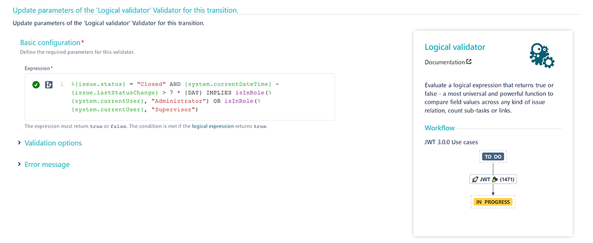This screenshot has height=243, width=593.
Task: Click the JWT (1471) transition label
Action: click(x=493, y=180)
